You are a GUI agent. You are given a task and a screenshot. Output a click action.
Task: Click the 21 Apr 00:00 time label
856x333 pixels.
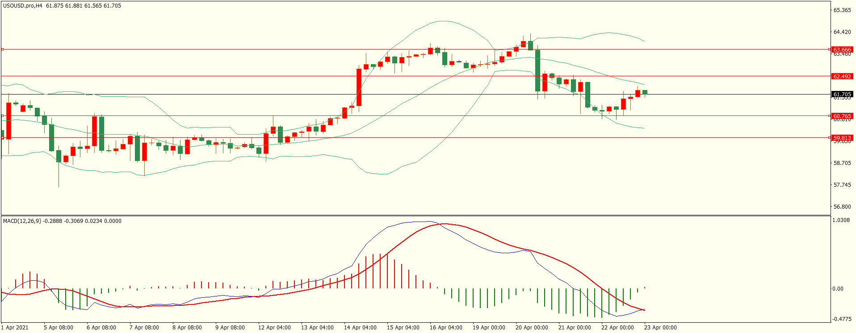tap(575, 328)
